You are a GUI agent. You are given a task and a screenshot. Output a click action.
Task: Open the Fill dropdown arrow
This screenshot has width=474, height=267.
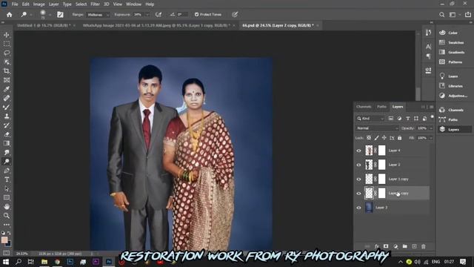pos(431,138)
